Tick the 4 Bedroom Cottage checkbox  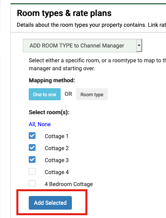[32, 184]
